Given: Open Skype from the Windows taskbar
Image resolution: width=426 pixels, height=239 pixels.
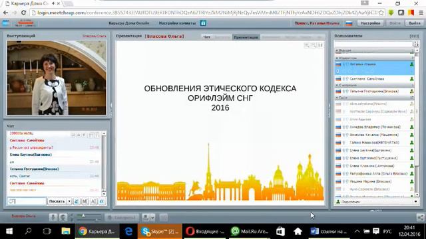Looking at the screenshot, I should 160,232.
